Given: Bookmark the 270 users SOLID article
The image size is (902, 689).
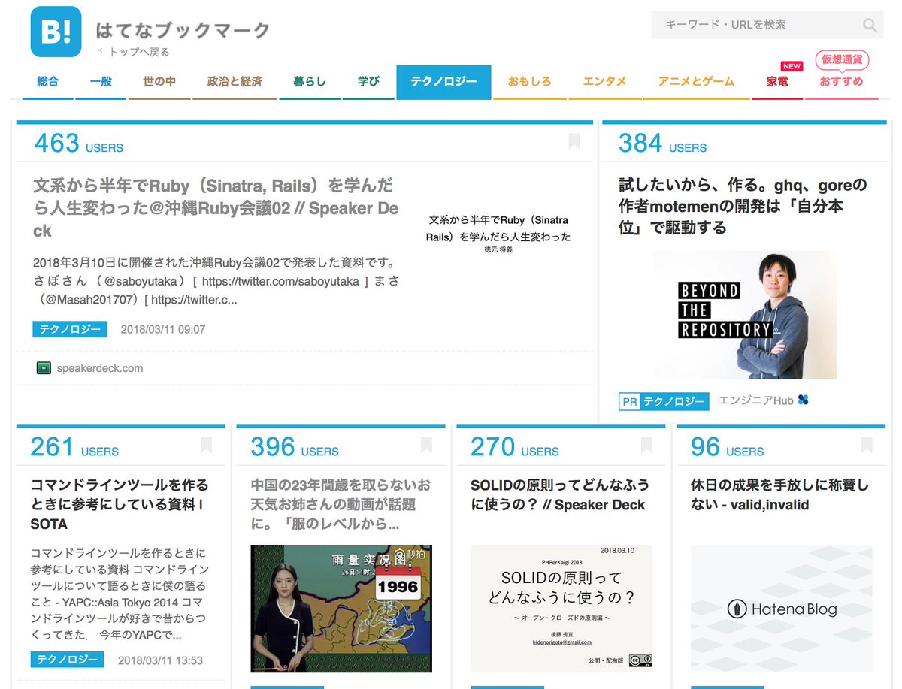Looking at the screenshot, I should pyautogui.click(x=647, y=445).
